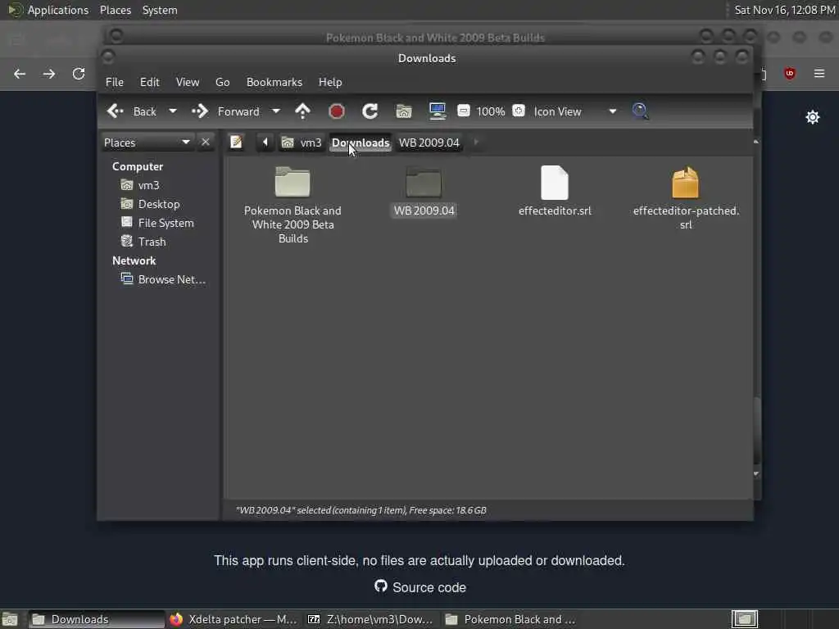Open the Bookmarks menu

(x=274, y=82)
